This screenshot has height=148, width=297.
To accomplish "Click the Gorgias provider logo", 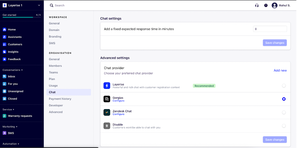I will [107, 99].
